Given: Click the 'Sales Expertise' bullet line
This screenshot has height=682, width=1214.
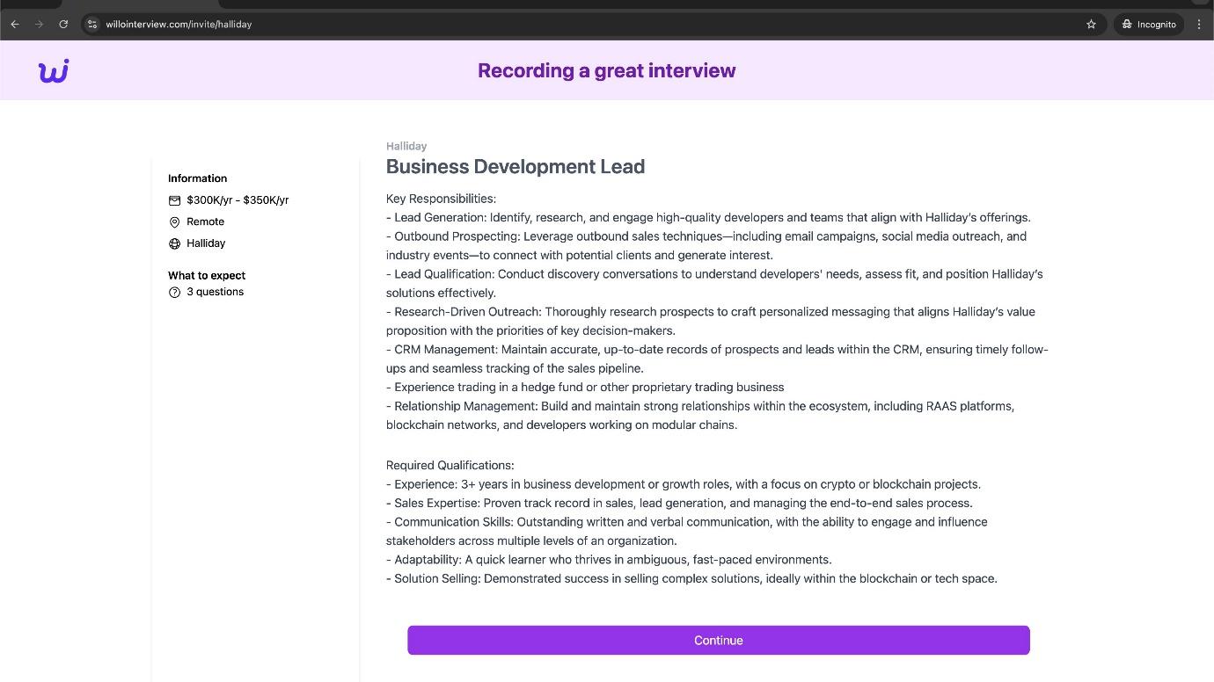Looking at the screenshot, I should pyautogui.click(x=679, y=503).
